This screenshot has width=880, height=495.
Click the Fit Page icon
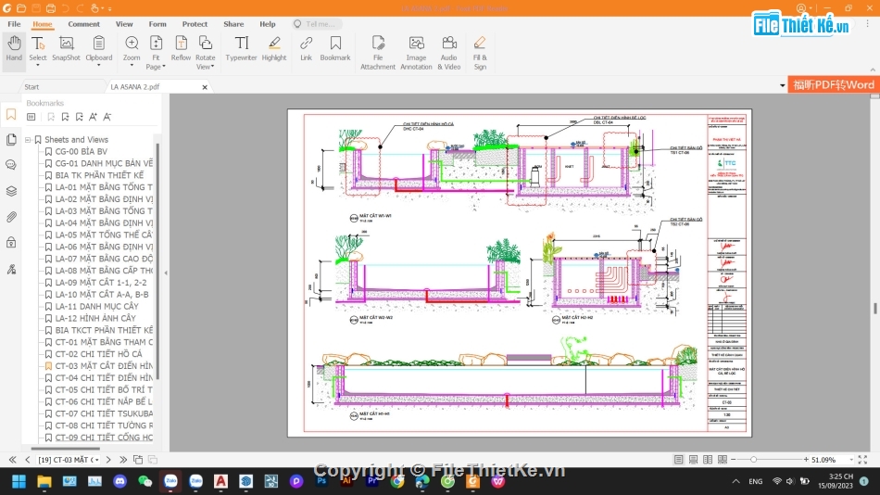click(x=156, y=44)
